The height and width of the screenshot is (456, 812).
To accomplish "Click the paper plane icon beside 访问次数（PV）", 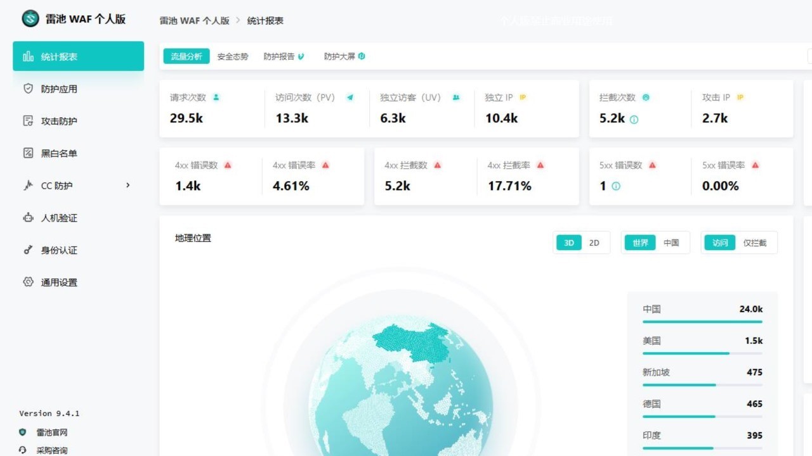I will [350, 98].
